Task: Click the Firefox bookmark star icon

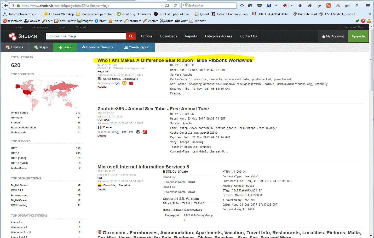Action: click(x=242, y=5)
